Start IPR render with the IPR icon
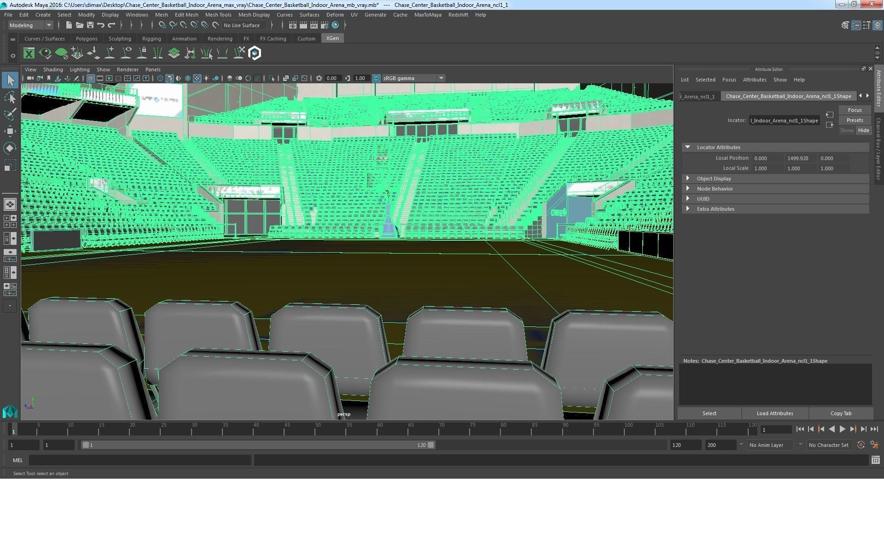Screen dimensions: 884x533 click(314, 25)
